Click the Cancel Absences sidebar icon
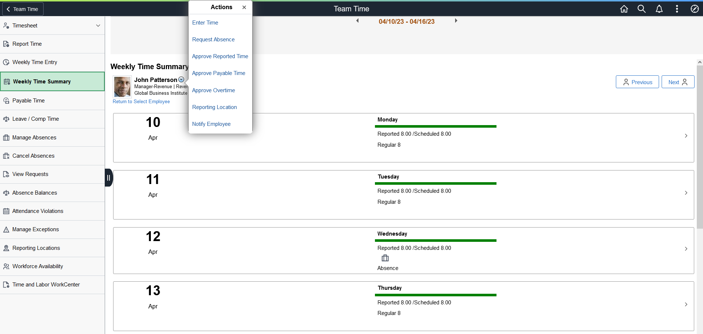 (x=6, y=156)
